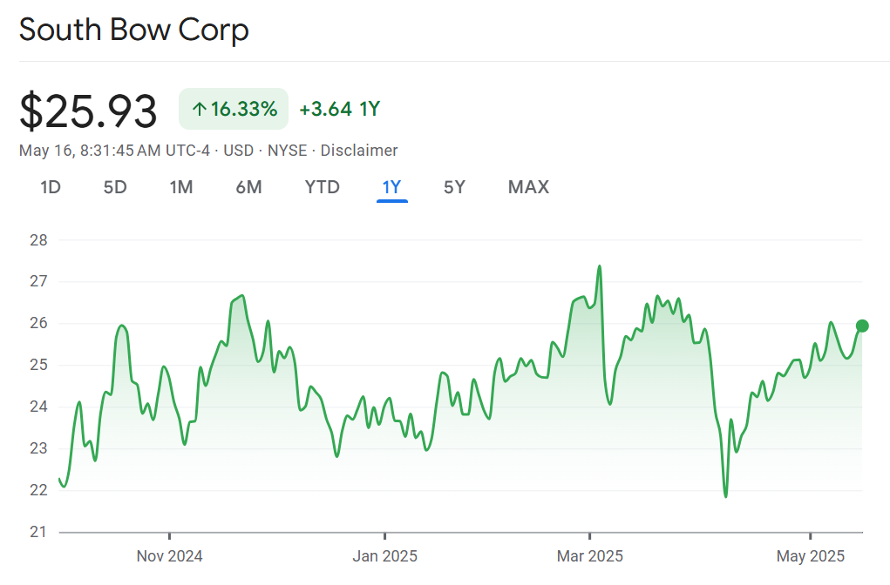Click the South Bow Corp title
This screenshot has width=890, height=585.
coord(134,30)
